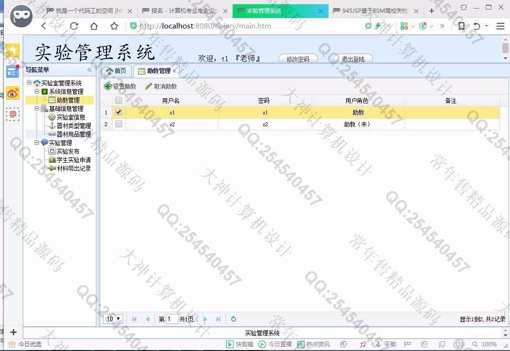The image size is (510, 351).
Task: Open 器材类型管理 in navigation tree
Action: point(74,125)
